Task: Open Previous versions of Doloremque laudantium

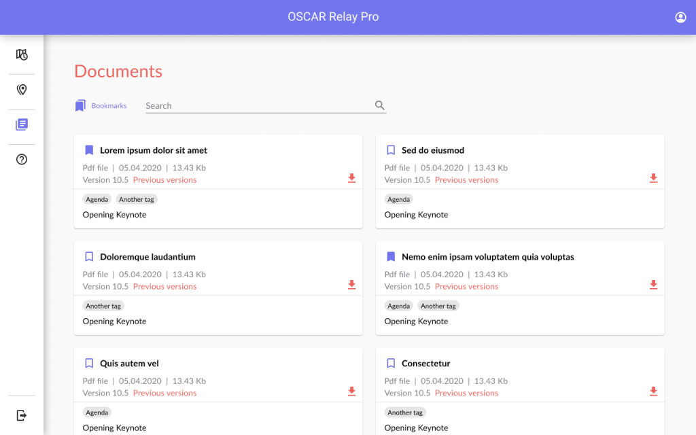Action: 164,286
